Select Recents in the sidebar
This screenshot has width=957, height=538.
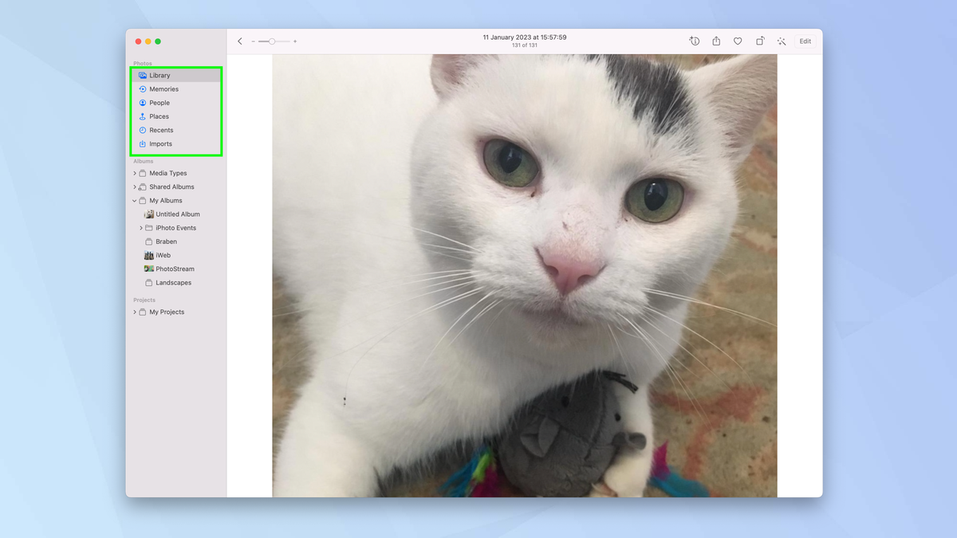160,130
